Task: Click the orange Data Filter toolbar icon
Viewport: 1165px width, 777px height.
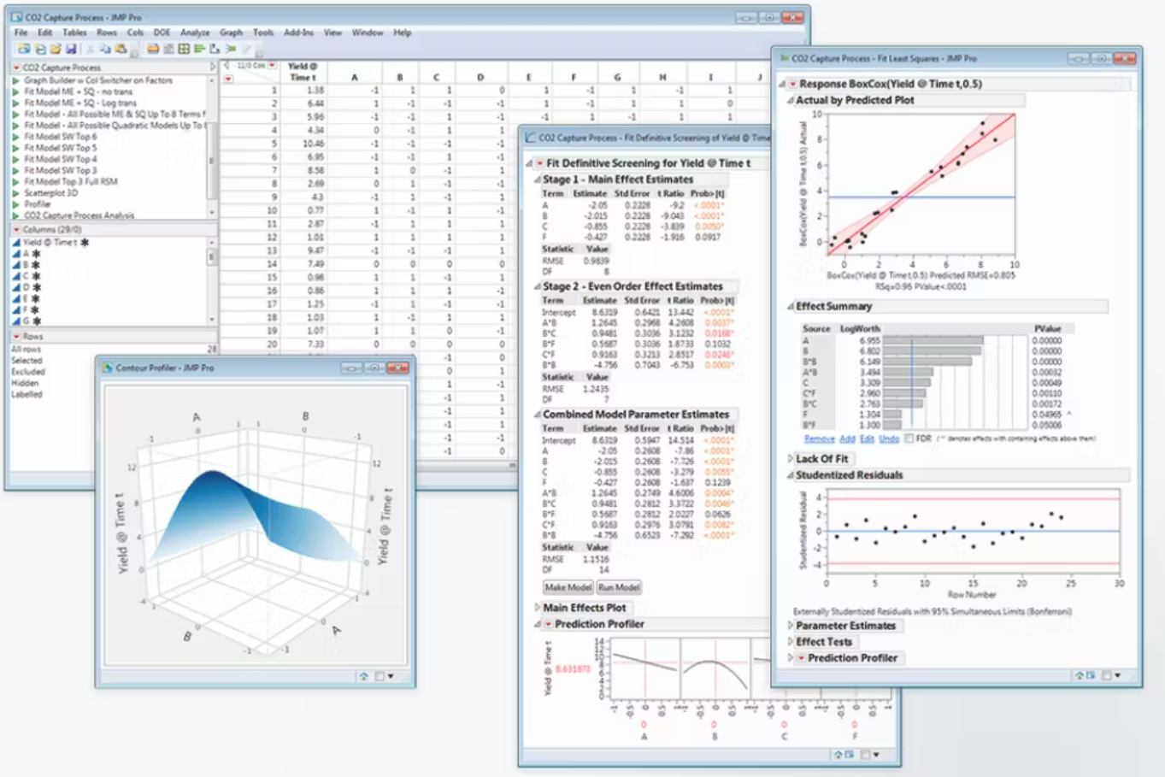Action: point(153,49)
